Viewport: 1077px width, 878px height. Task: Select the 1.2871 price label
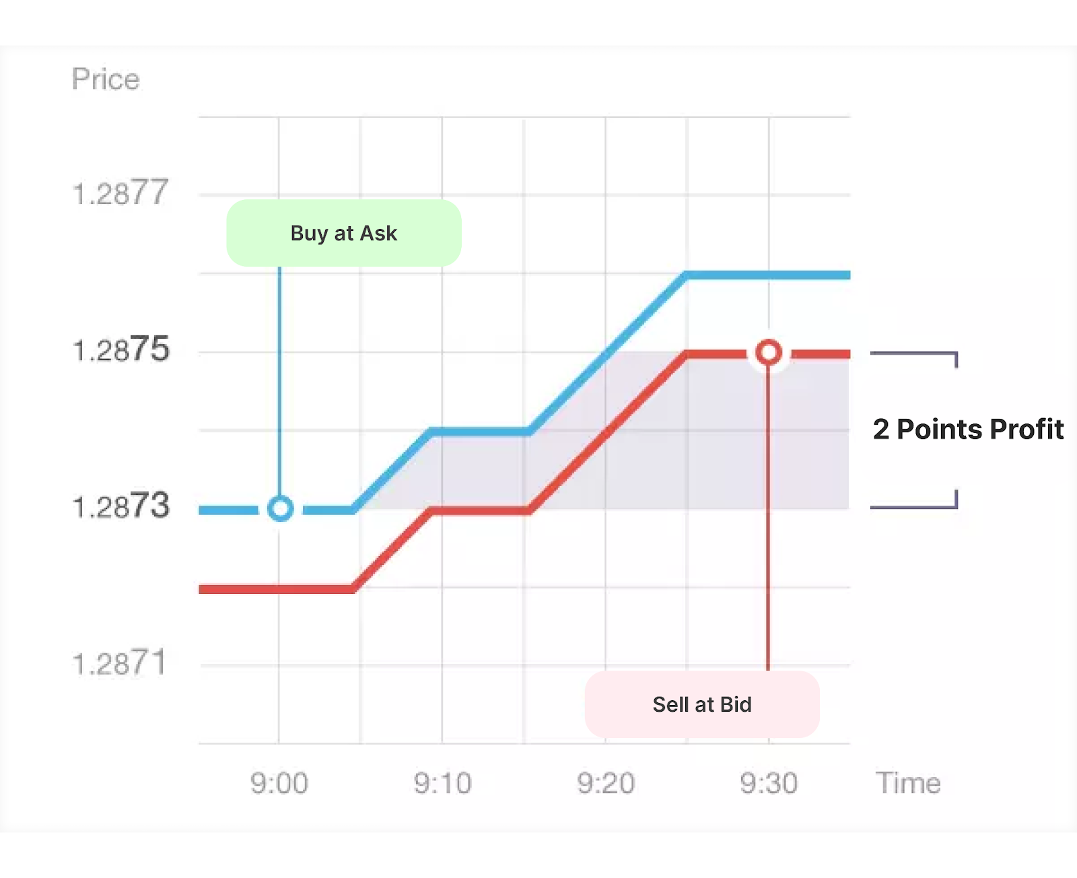[119, 663]
